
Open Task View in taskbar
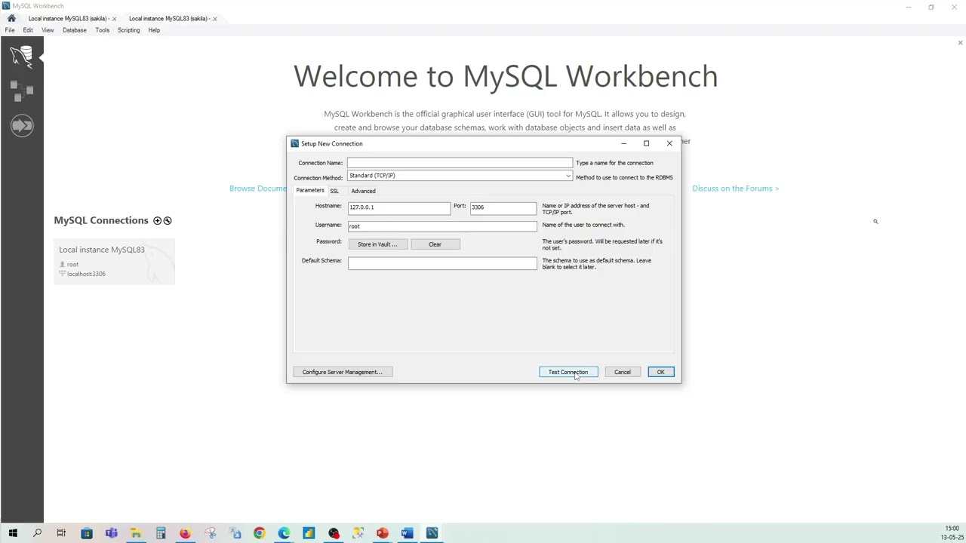pyautogui.click(x=61, y=533)
